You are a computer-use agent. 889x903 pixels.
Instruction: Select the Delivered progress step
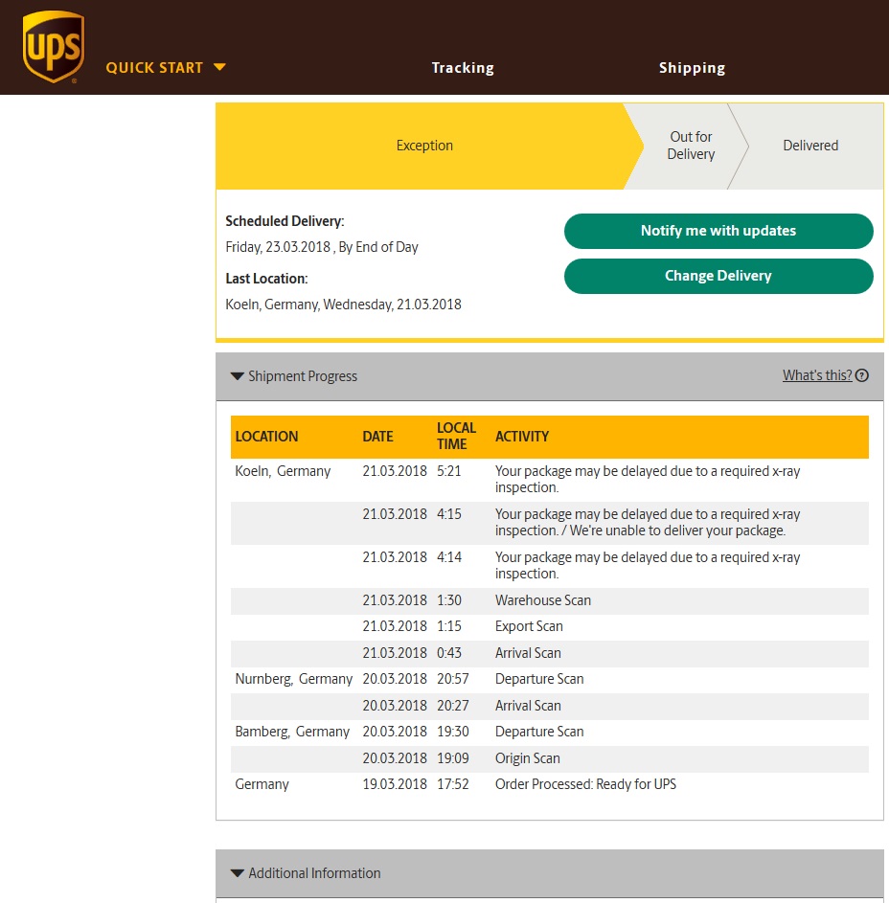point(810,146)
